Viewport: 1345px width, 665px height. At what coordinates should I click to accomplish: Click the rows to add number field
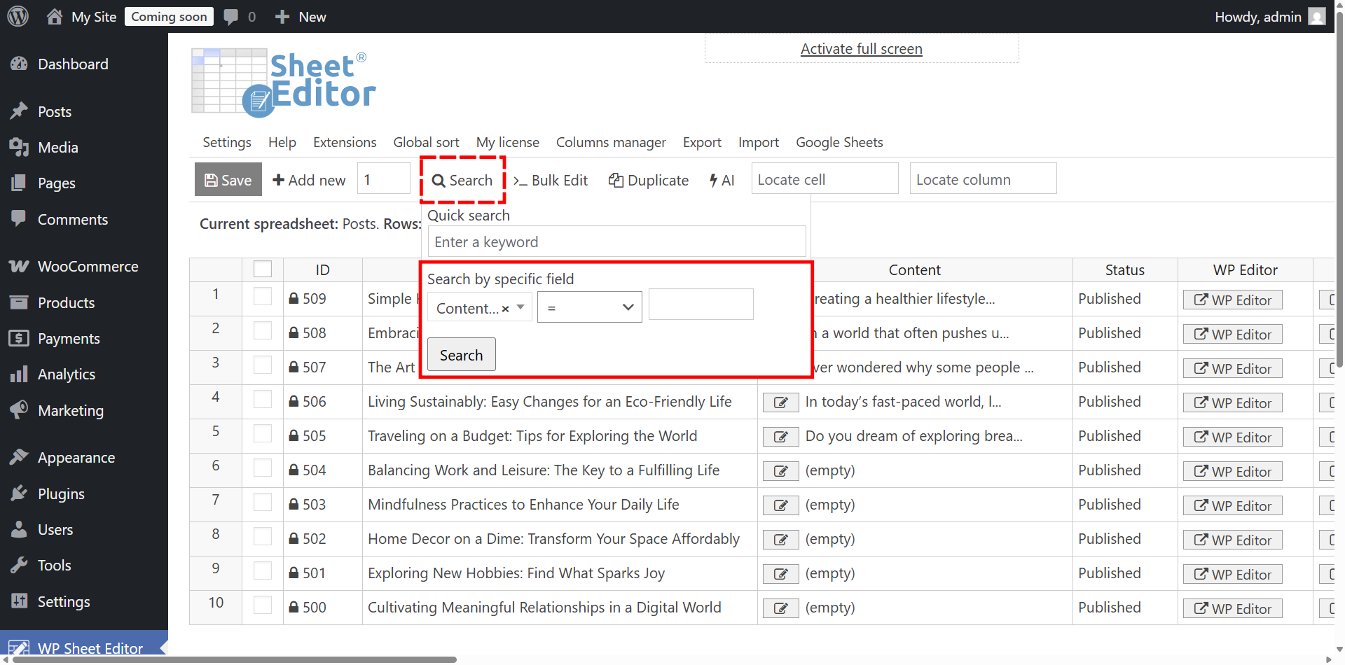click(384, 179)
